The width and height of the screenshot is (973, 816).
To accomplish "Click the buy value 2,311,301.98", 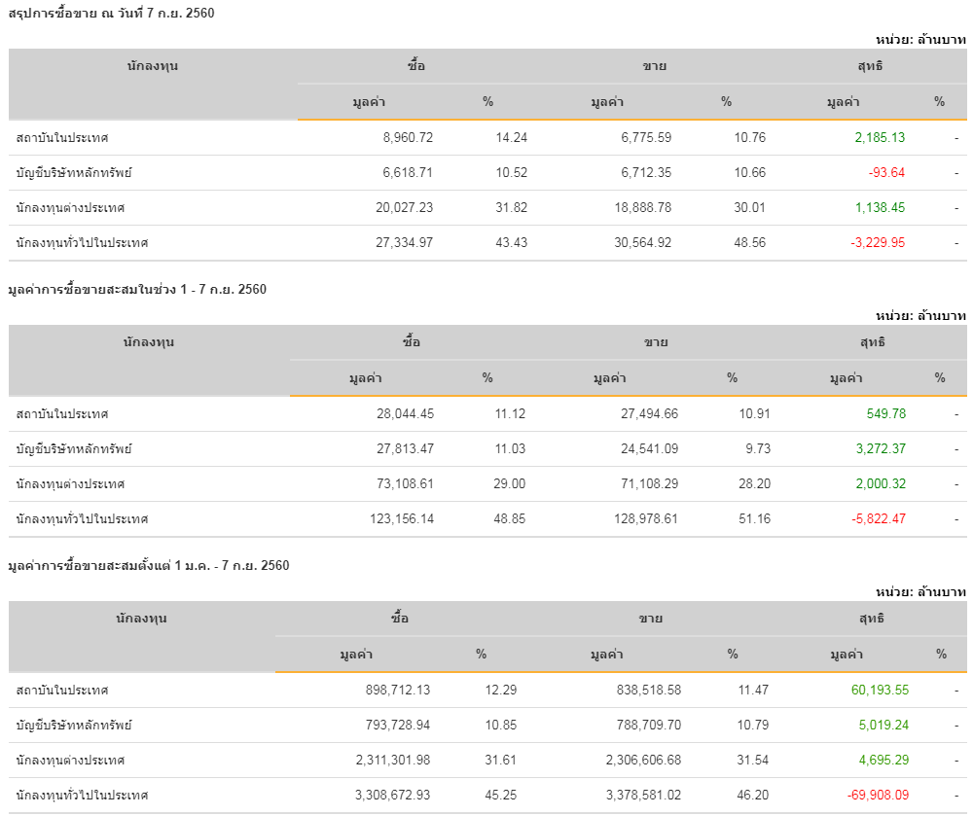I will (x=392, y=760).
